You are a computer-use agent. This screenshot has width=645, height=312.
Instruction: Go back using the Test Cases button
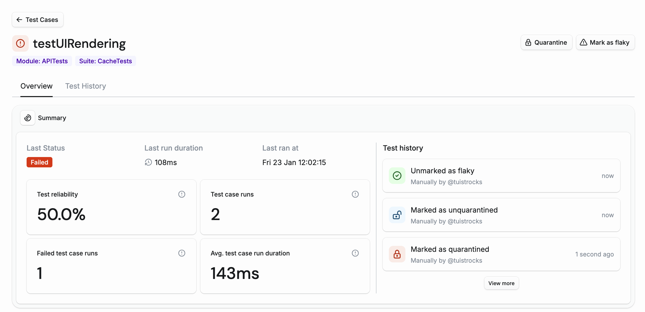37,20
